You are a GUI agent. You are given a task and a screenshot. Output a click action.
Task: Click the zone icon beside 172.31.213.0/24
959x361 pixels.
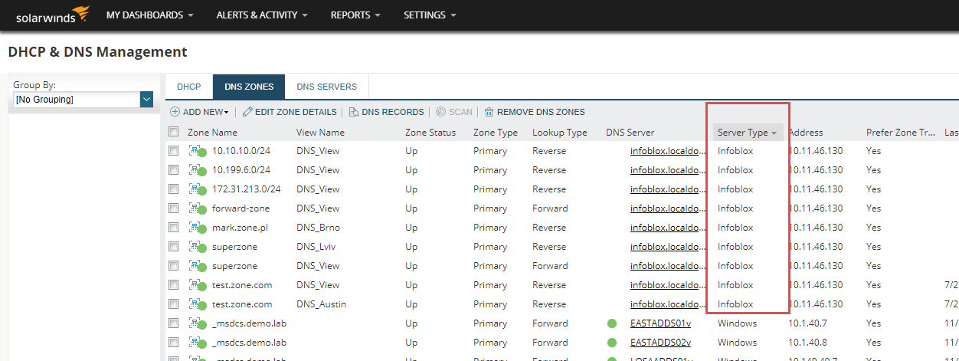198,190
